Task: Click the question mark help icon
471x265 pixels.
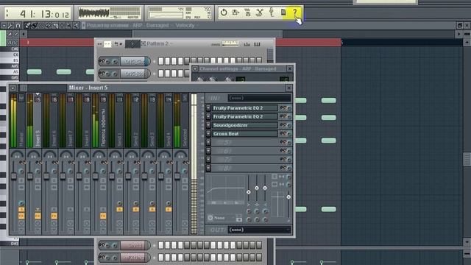Action: pyautogui.click(x=294, y=13)
